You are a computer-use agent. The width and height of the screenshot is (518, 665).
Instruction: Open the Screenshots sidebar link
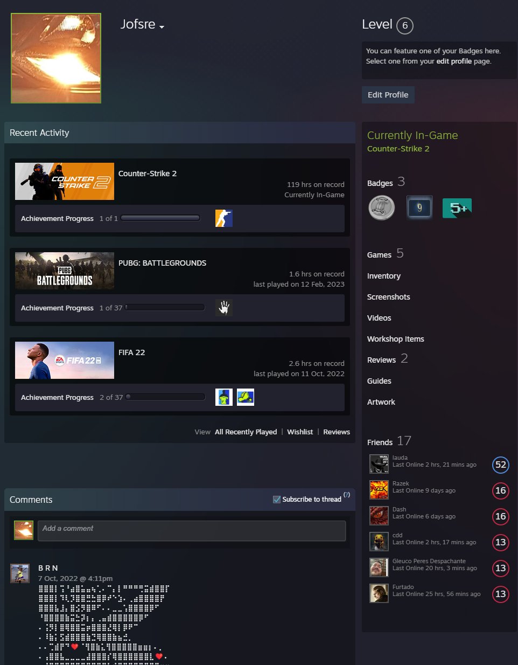click(x=389, y=297)
